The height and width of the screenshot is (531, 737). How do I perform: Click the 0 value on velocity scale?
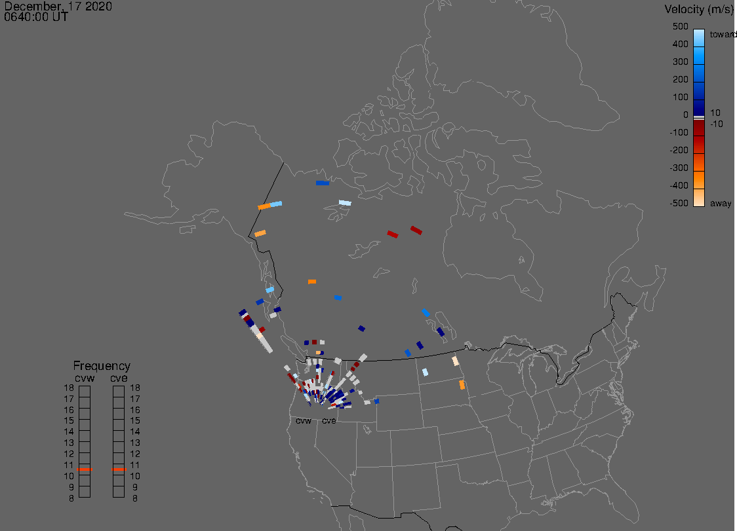coord(686,115)
